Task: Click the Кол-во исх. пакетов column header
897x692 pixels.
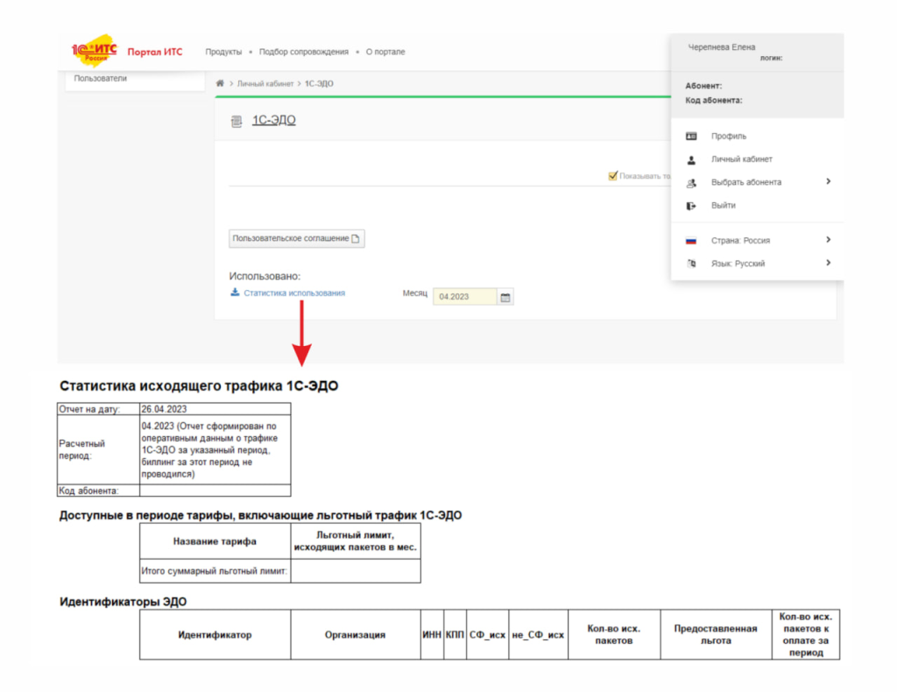Action: (x=614, y=635)
